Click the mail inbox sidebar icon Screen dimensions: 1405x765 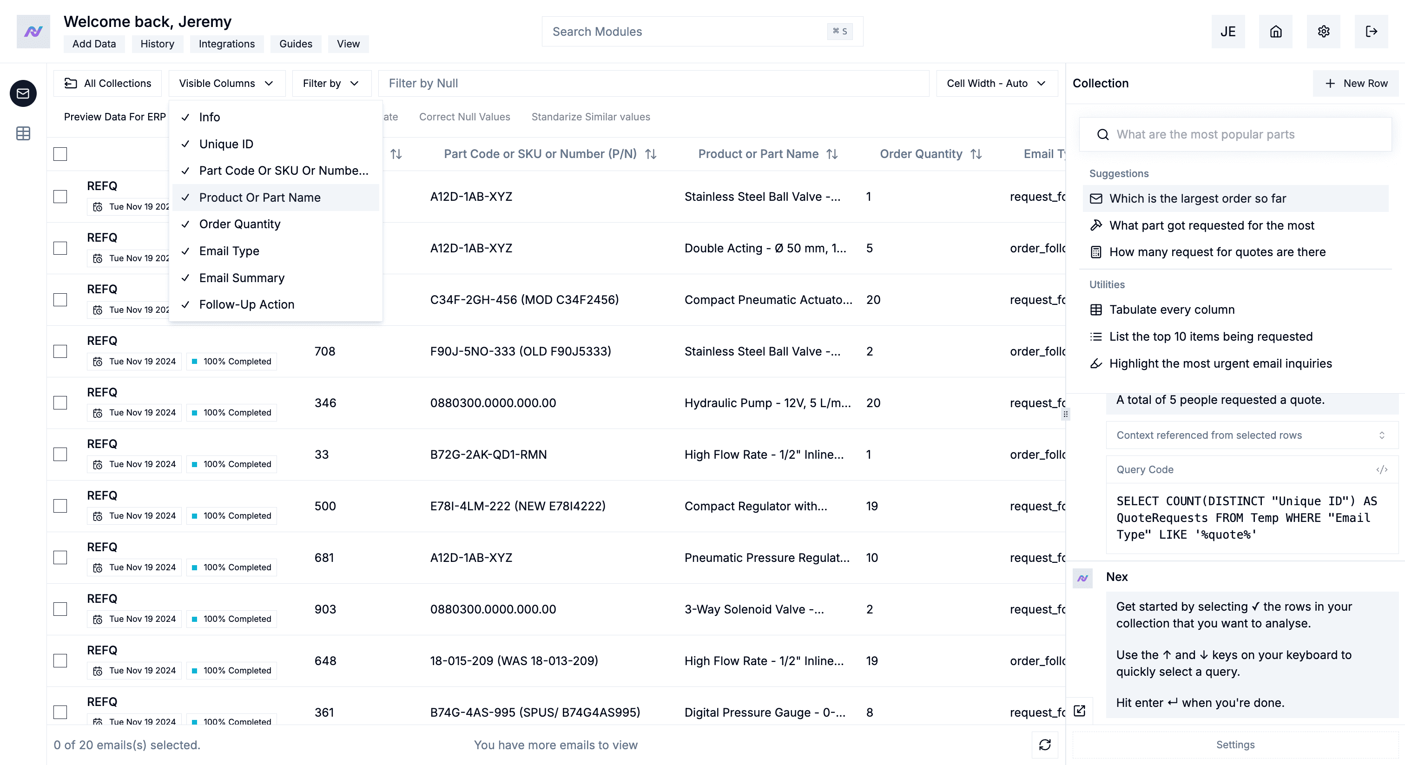23,93
